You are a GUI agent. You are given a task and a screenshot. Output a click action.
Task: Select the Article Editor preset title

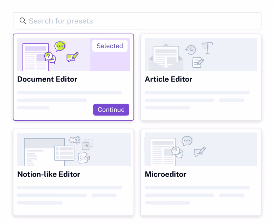pyautogui.click(x=168, y=79)
